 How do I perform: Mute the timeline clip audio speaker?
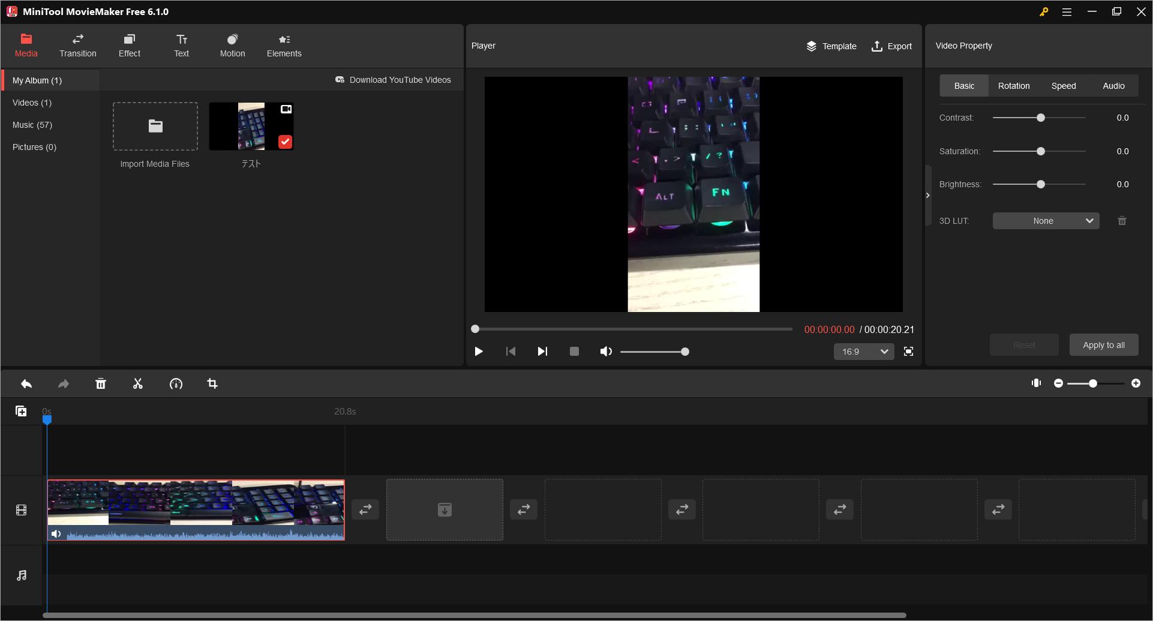coord(56,534)
